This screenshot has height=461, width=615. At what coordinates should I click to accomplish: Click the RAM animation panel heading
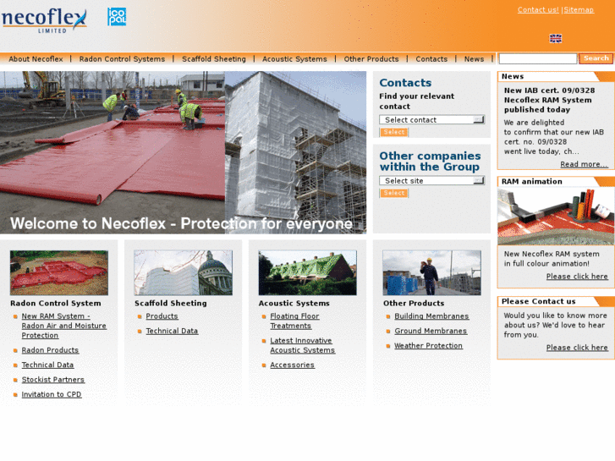tap(531, 181)
